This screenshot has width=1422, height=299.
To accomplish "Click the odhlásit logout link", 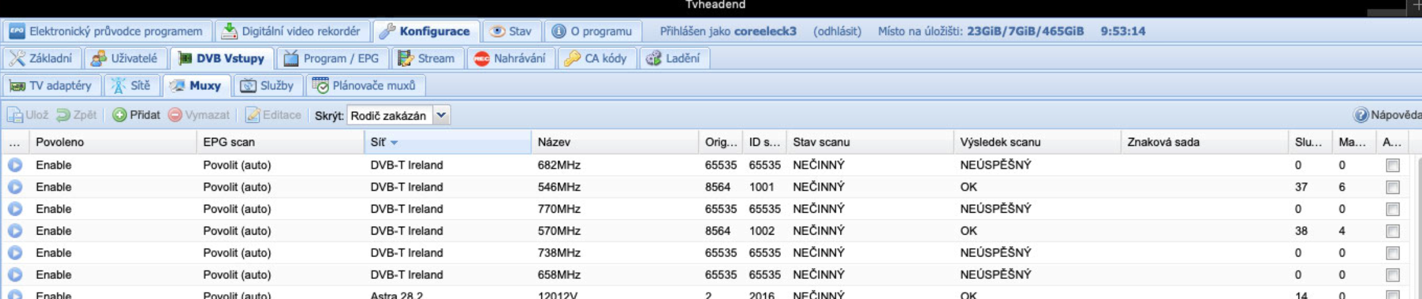I will point(837,31).
